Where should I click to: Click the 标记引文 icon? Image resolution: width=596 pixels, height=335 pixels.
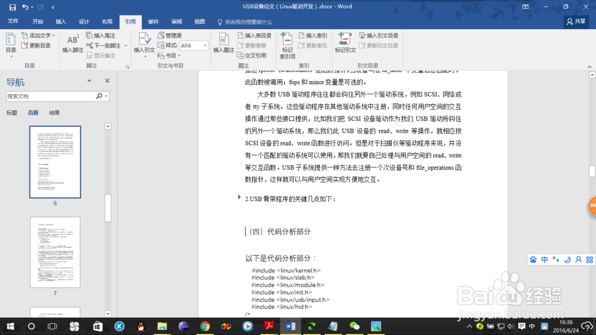point(345,42)
